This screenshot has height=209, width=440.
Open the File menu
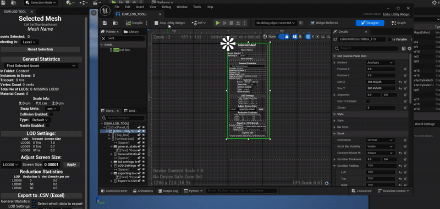tap(117, 7)
